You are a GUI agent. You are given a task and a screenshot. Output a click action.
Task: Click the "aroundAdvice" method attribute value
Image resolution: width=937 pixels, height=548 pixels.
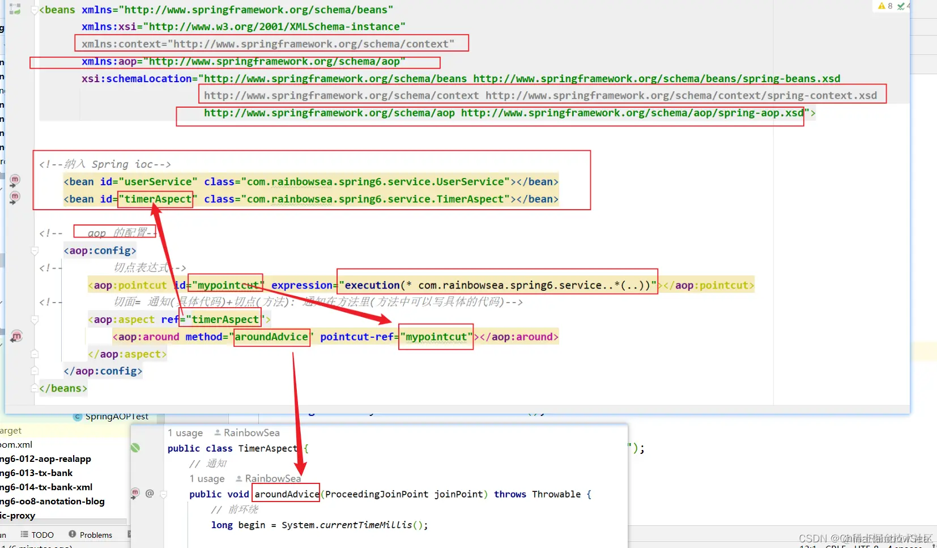coord(271,337)
